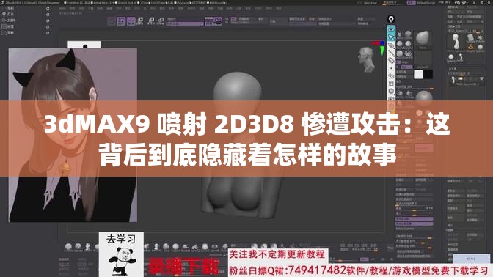Select the orange S SimpleBrush tool

(x=471, y=47)
